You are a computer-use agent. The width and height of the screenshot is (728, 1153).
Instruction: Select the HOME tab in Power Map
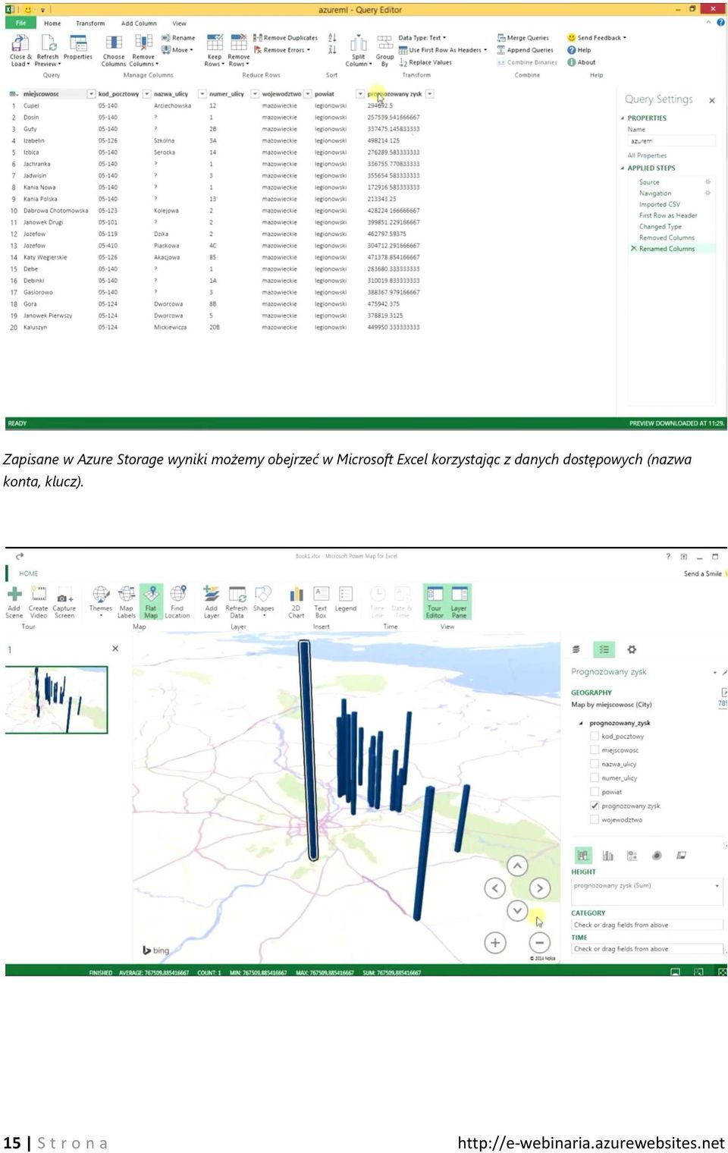point(29,573)
